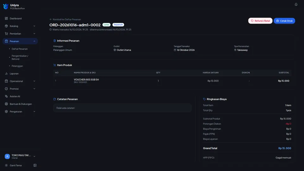Viewport: 304px width, 171px height.
Task: Click the Operasional sidebar icon
Action: pyautogui.click(x=6, y=81)
